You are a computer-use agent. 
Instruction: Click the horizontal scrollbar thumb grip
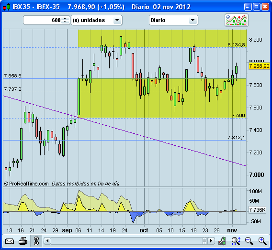pos(204,241)
